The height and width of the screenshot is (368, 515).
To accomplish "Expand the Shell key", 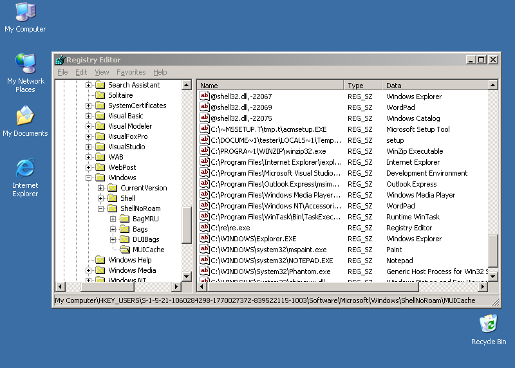I will click(x=101, y=198).
